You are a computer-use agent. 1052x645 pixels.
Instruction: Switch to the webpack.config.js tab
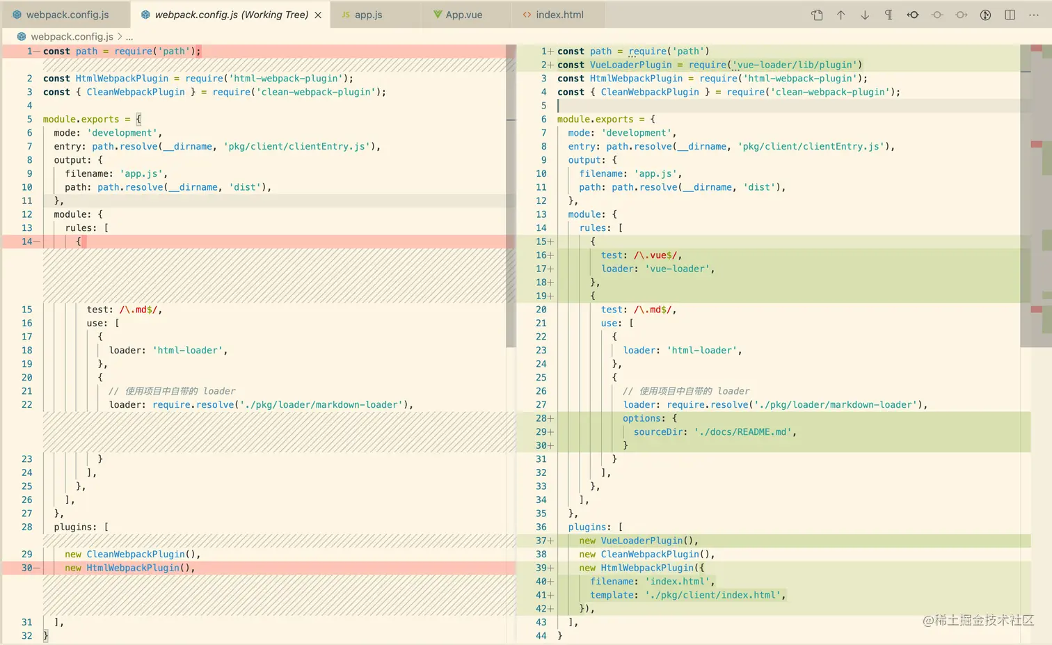[67, 15]
